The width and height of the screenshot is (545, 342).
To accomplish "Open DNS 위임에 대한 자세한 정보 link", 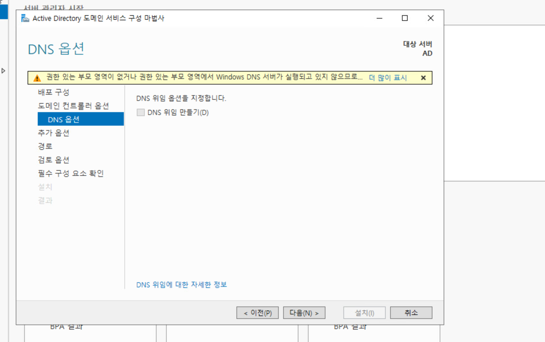I will coord(181,285).
